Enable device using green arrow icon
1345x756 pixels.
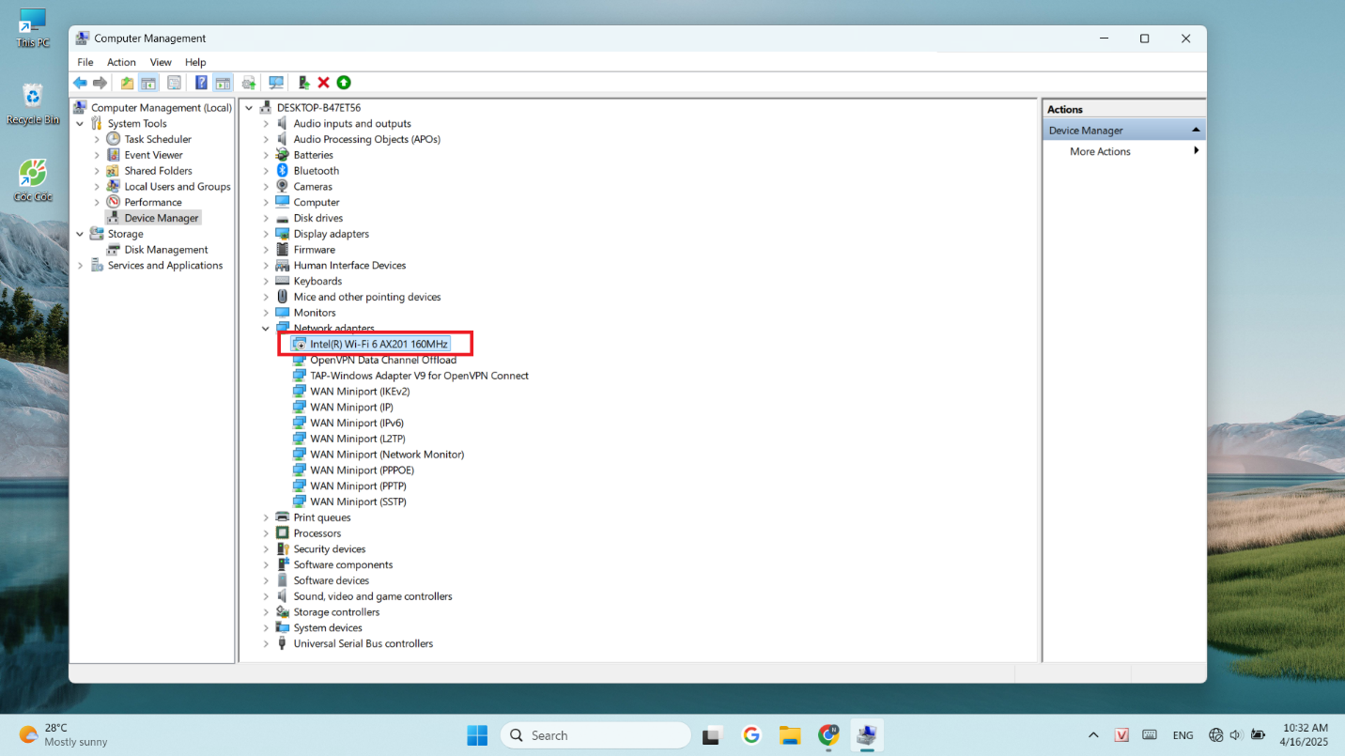point(344,83)
